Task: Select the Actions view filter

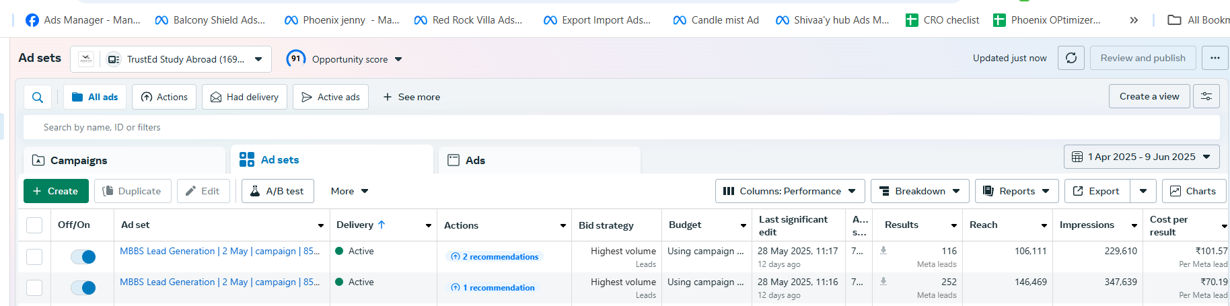Action: [x=164, y=97]
